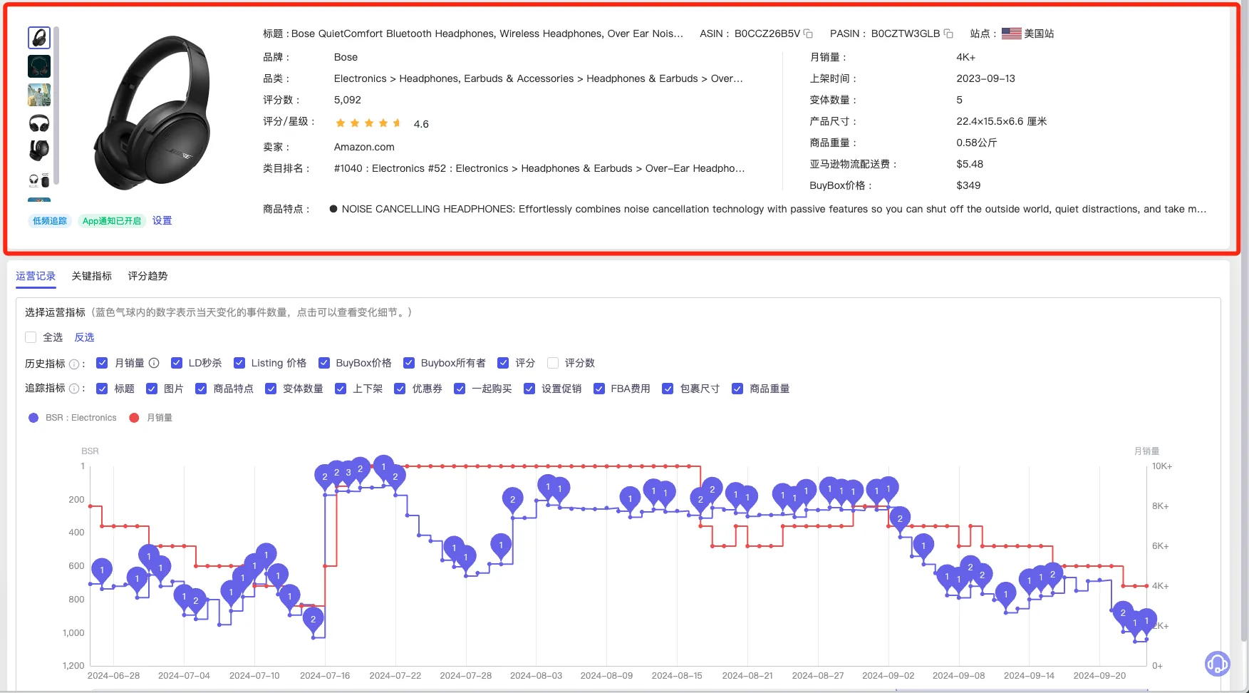
Task: Click the lowest event bubble 2 before 2024-07-16
Action: coord(313,619)
